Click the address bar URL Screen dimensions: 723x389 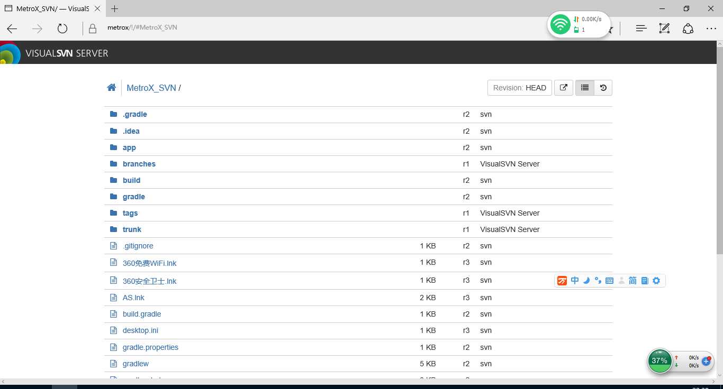coord(142,27)
